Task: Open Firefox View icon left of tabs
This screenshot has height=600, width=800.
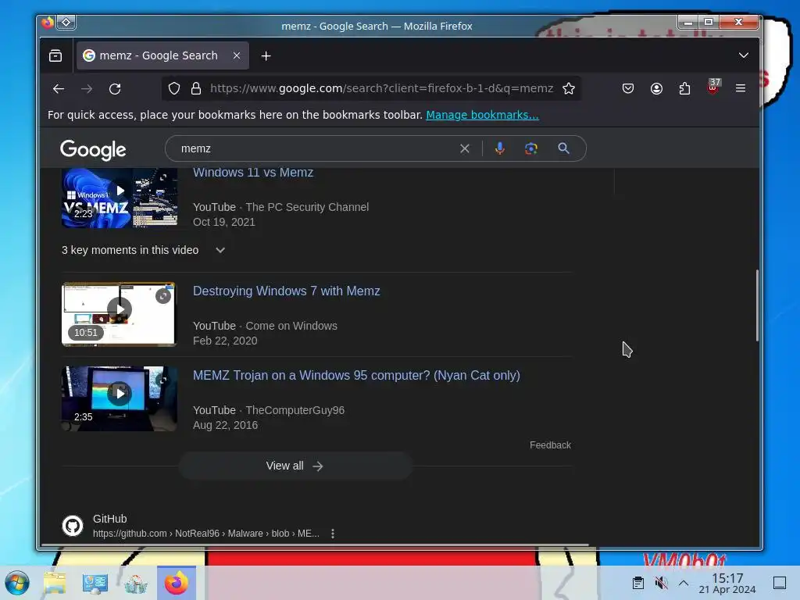Action: coord(55,55)
